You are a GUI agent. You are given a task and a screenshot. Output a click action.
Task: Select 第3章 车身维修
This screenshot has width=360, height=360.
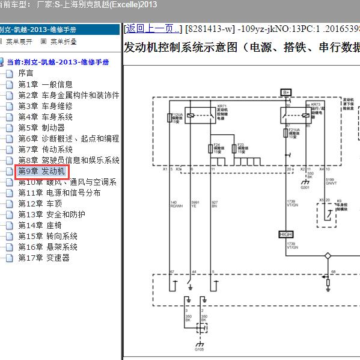46,106
